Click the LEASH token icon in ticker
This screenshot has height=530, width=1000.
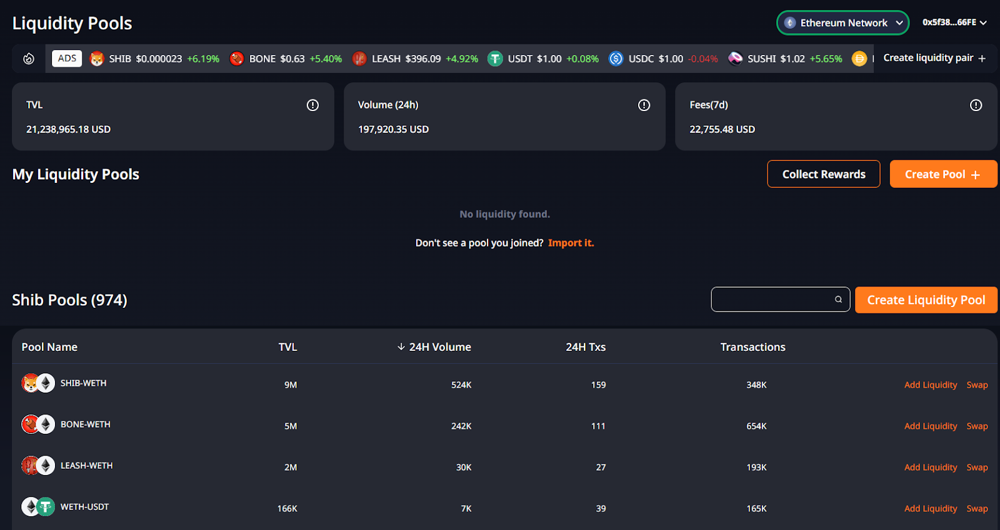pos(359,59)
